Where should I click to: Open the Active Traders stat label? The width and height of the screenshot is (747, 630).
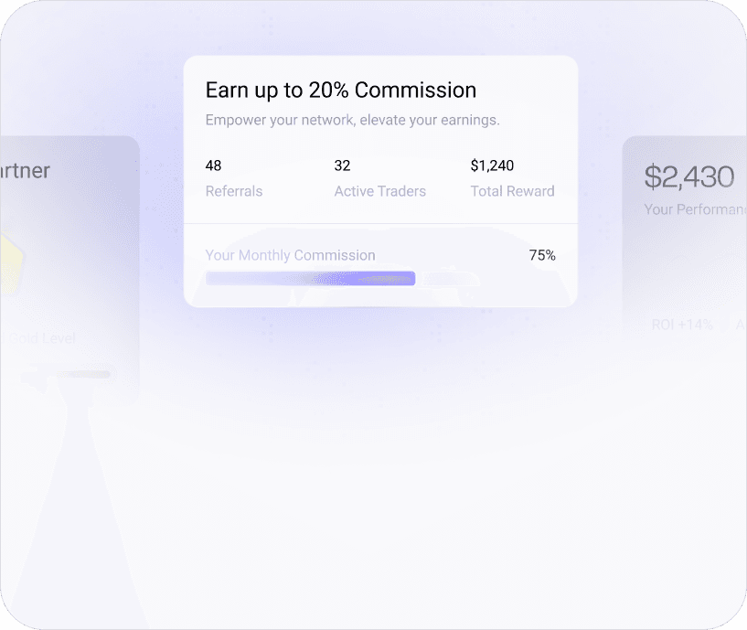point(379,191)
